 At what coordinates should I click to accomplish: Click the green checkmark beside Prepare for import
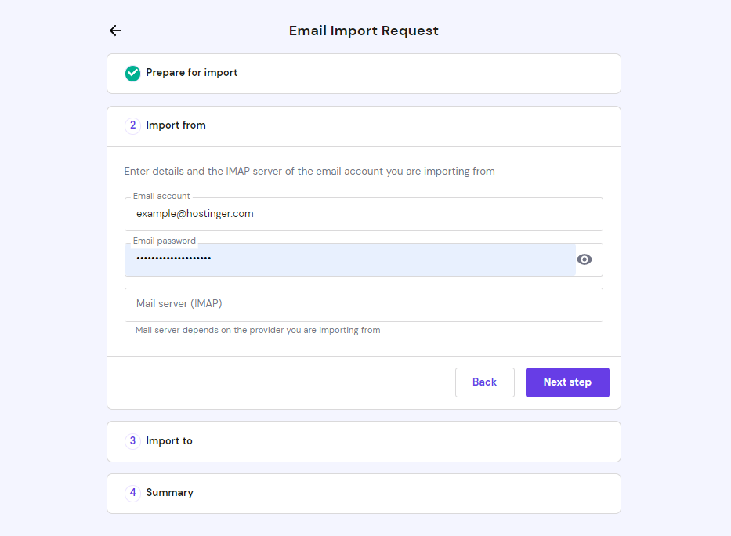132,73
